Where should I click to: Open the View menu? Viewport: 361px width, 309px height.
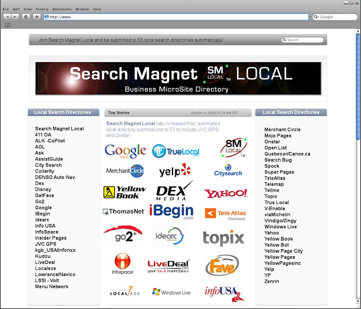[28, 9]
